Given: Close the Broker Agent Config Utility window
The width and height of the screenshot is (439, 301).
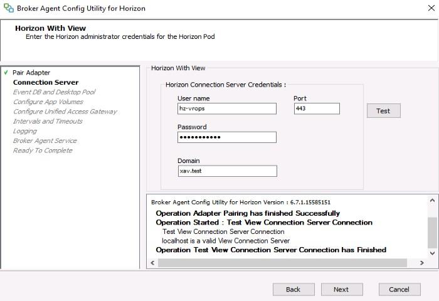Looking at the screenshot, I should point(431,8).
